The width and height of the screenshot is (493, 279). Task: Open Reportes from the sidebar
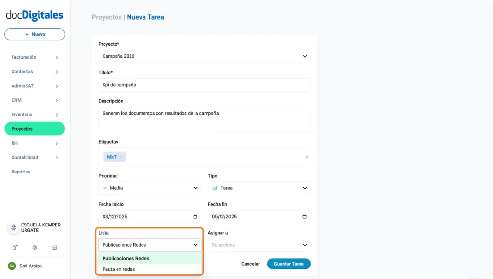[x=21, y=172]
